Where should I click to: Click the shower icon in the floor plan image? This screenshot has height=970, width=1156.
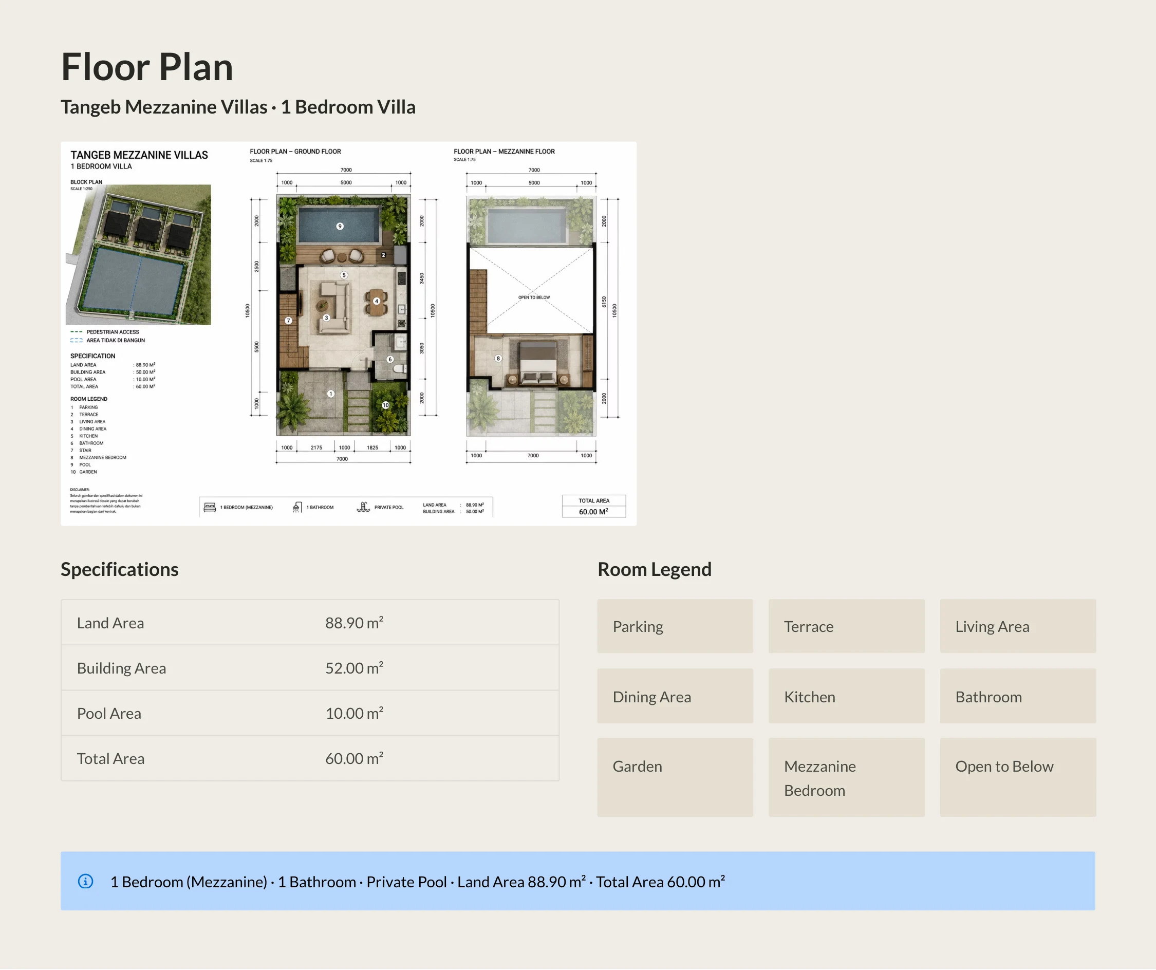coord(297,507)
